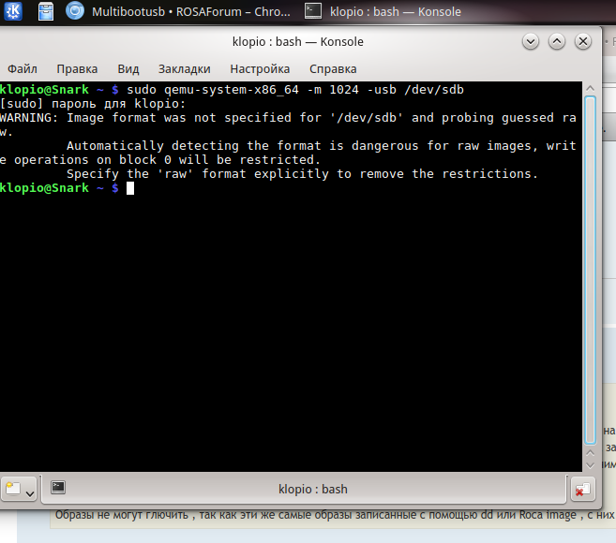
Task: Click the terminal vertical scrollbar handle
Action: 590,270
